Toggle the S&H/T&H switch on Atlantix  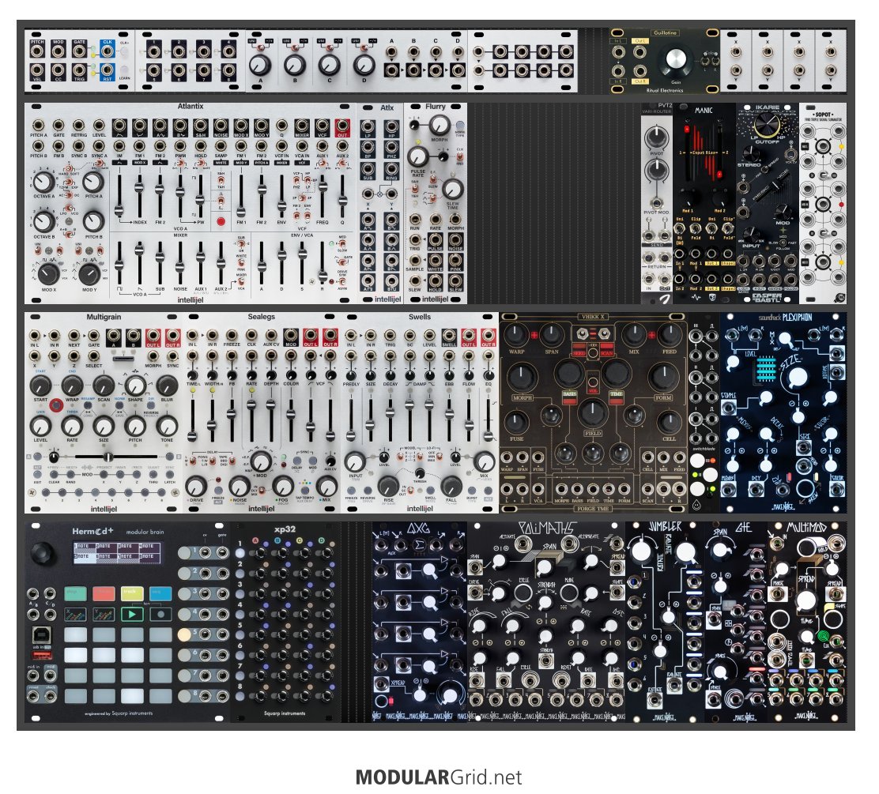point(221,181)
